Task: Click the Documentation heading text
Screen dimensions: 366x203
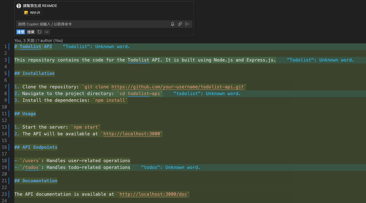Action: pyautogui.click(x=40, y=181)
